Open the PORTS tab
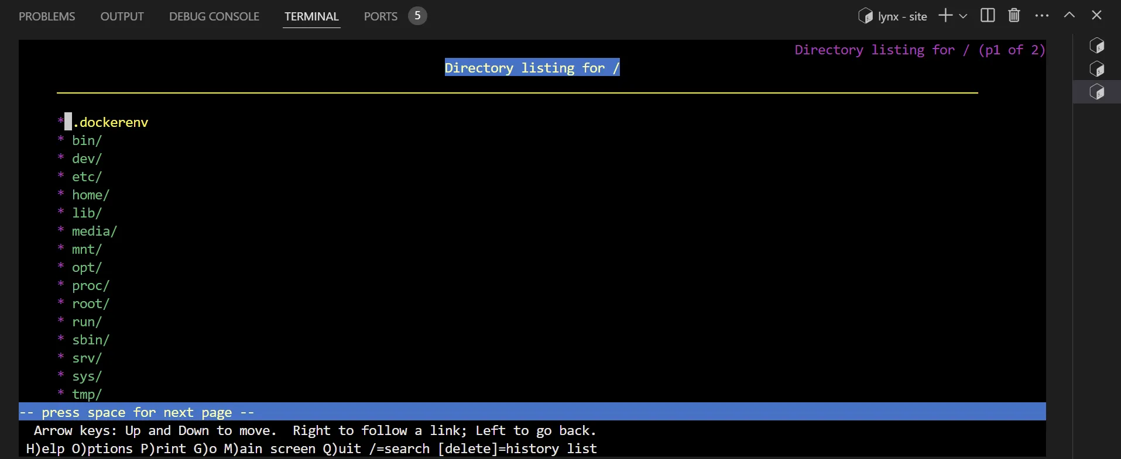 coord(380,16)
